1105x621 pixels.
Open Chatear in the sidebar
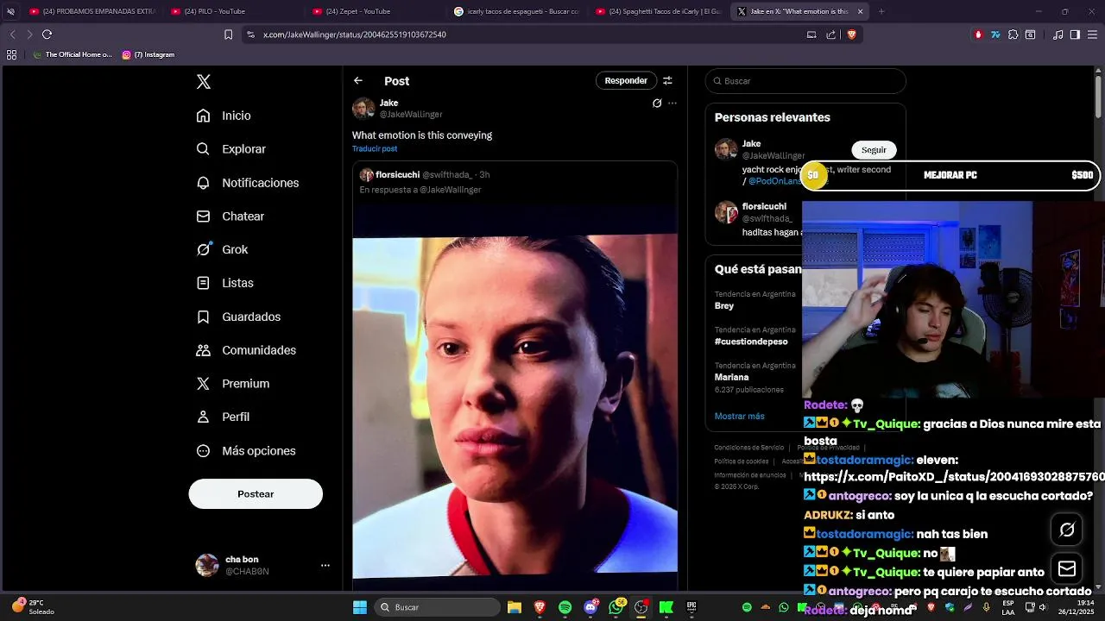230,216
